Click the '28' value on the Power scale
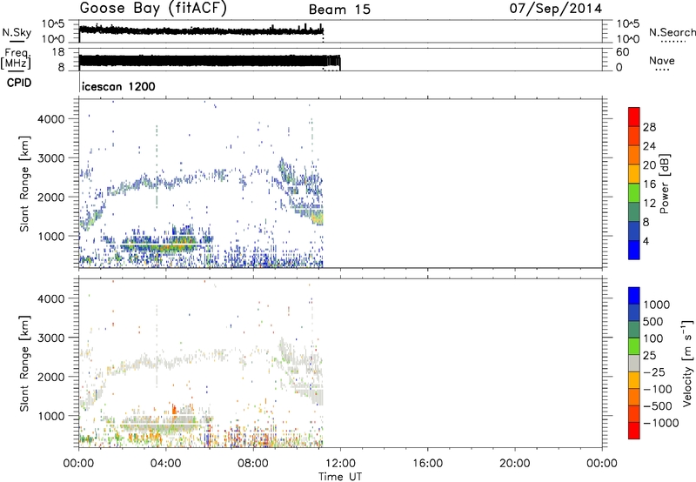Viewport: 696px width, 482px height. click(649, 127)
